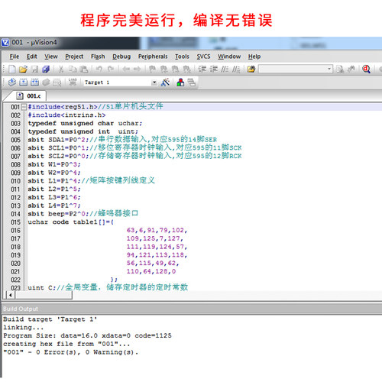Click the Download to flash LOAD icon
382x382 pixels.
click(73, 83)
